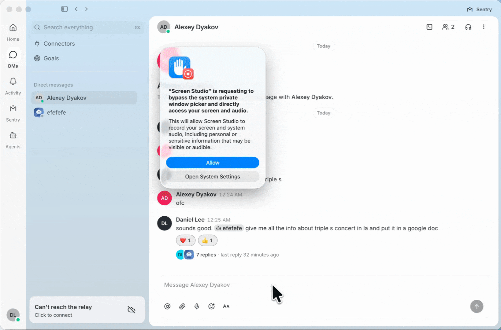Record voice with microphone icon

point(197,306)
